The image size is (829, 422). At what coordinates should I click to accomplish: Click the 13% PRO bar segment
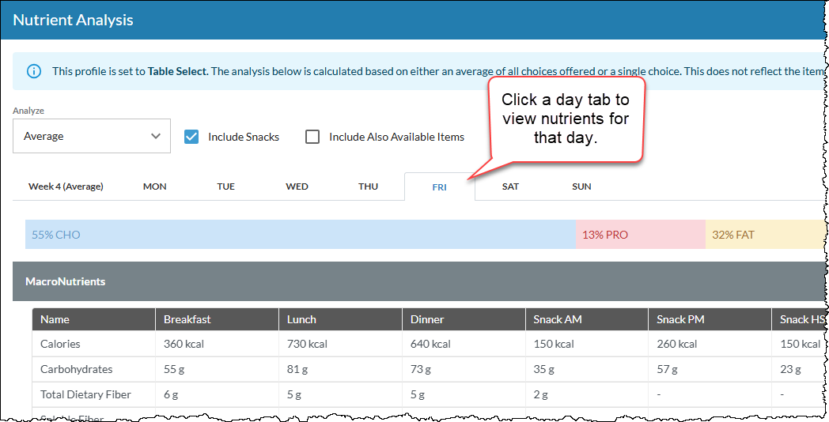[640, 235]
